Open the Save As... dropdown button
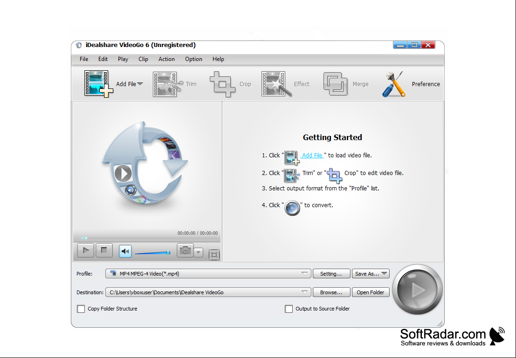Image resolution: width=516 pixels, height=358 pixels. coord(371,274)
